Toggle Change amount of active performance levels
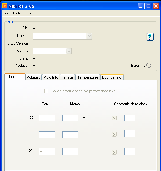 click(46, 91)
